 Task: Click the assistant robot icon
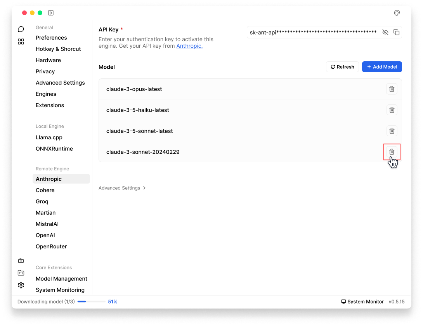[x=21, y=260]
